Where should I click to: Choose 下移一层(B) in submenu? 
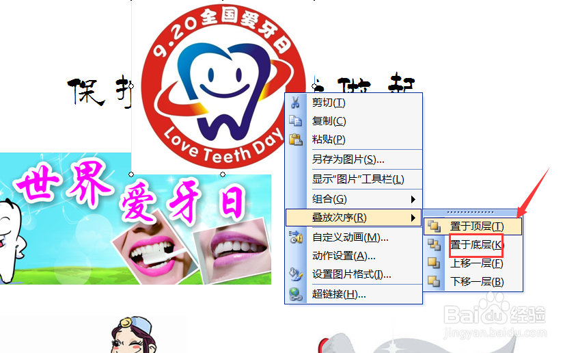coord(473,282)
